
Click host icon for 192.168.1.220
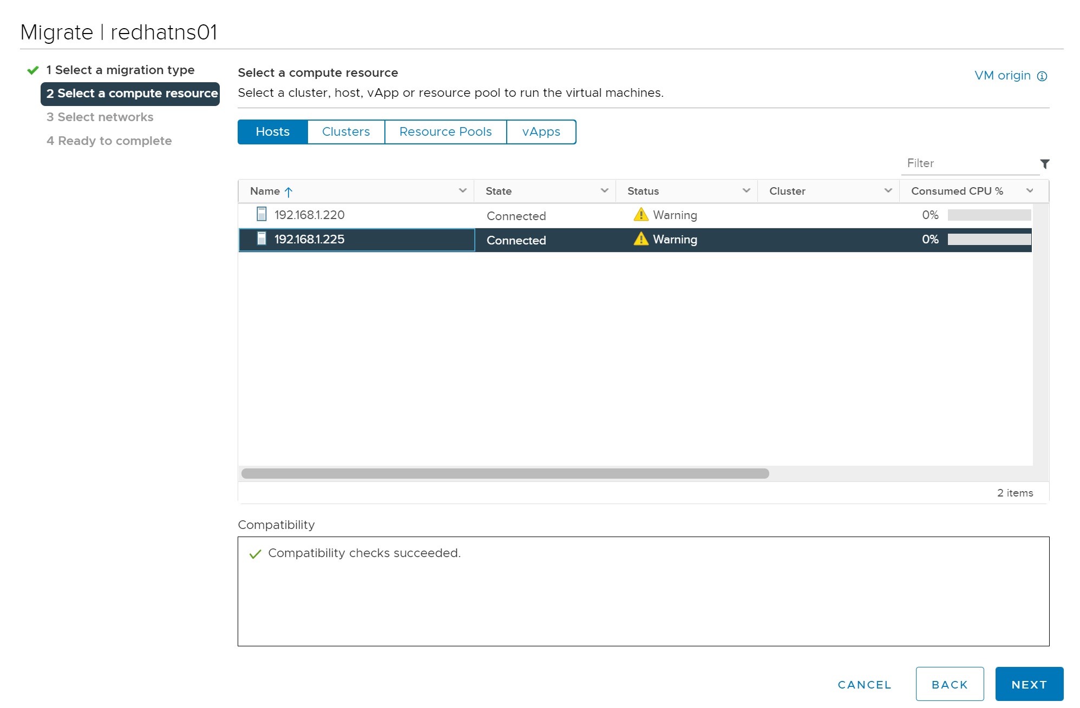pos(261,215)
